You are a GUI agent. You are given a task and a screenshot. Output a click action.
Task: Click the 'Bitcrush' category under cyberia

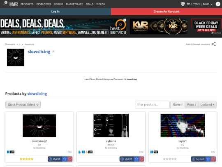[x=111, y=145]
